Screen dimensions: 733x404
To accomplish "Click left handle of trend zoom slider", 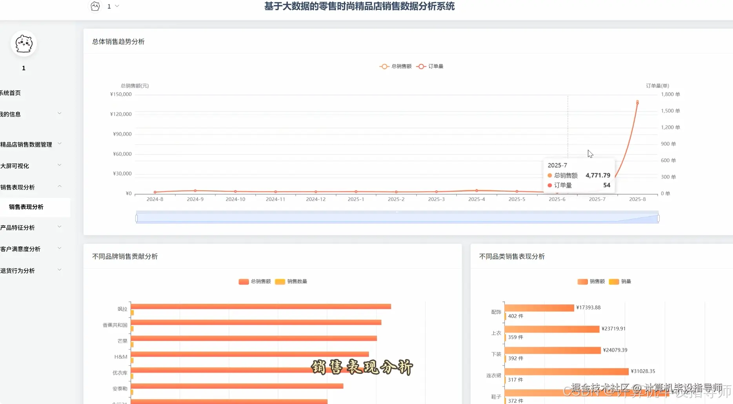I will [136, 218].
